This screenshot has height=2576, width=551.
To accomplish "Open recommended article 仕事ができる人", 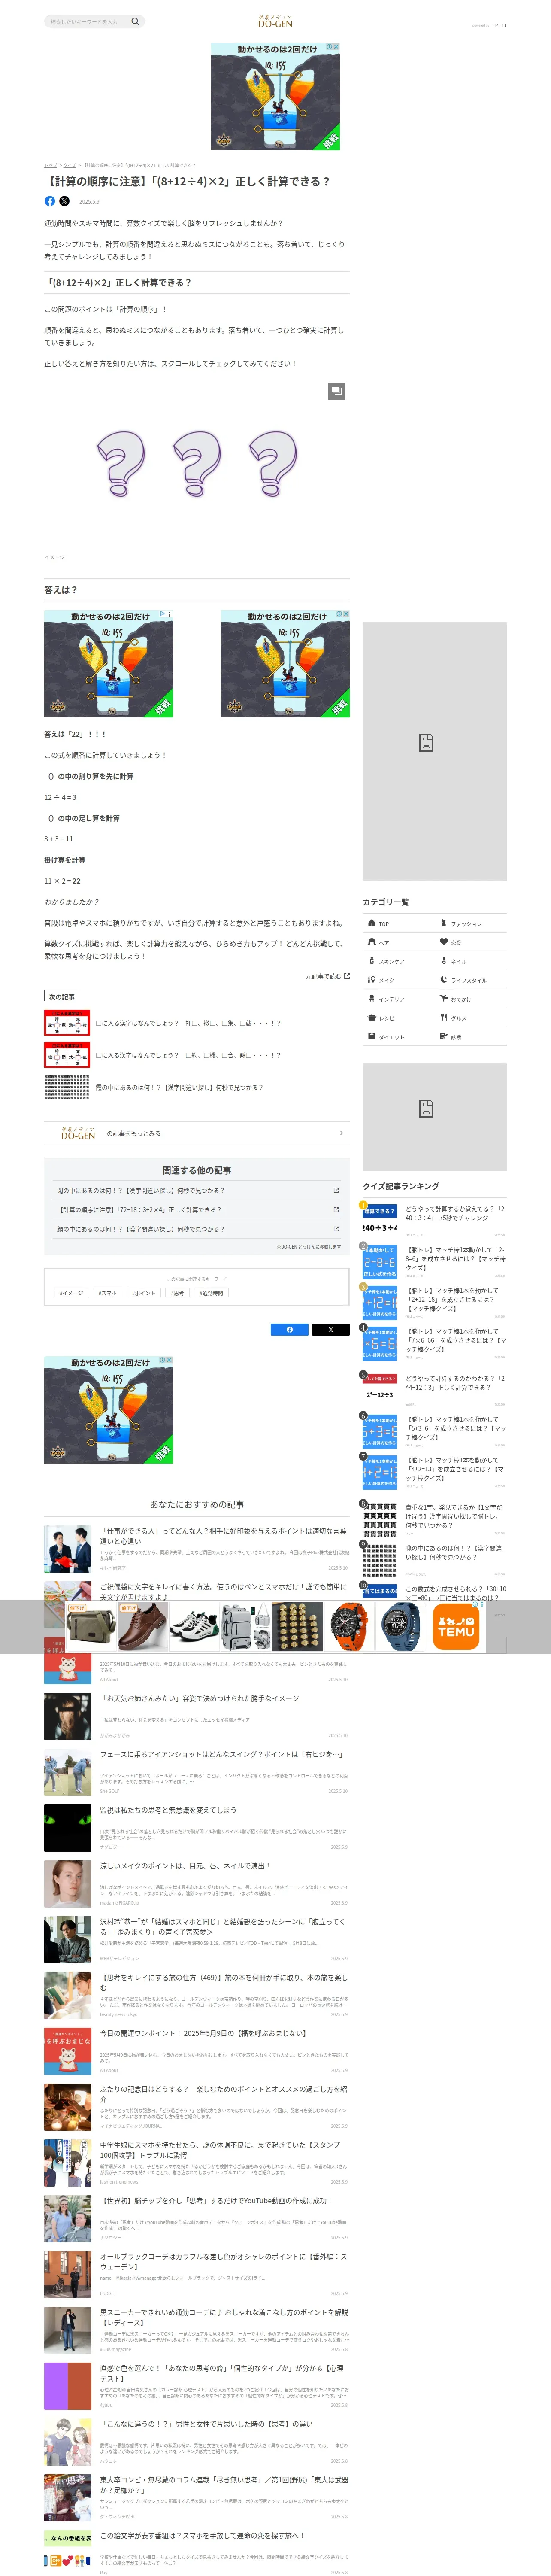I will point(197,1549).
